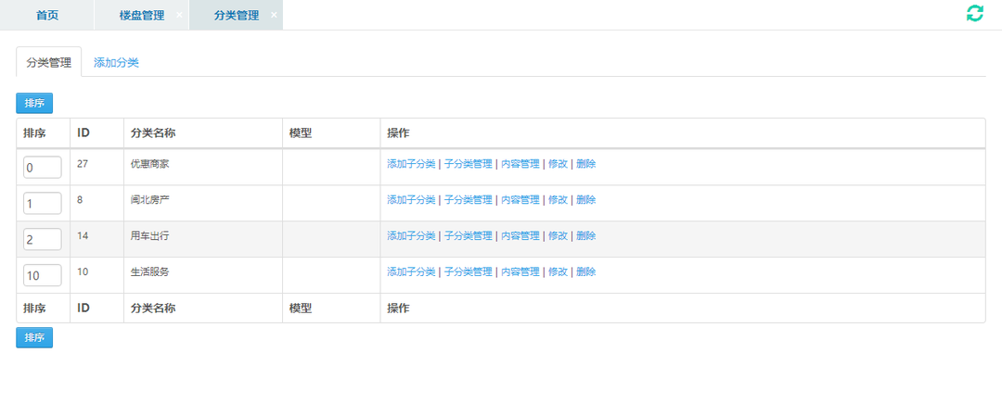Close the 分类管理 top tab
This screenshot has height=416, width=1002.
point(274,16)
